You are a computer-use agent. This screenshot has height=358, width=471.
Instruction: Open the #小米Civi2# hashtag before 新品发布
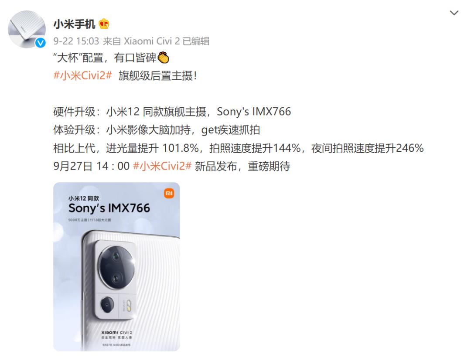point(162,166)
